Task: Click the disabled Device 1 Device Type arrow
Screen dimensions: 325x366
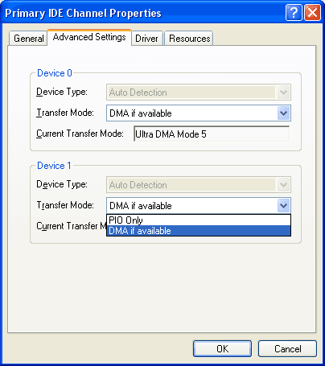Action: [x=283, y=185]
